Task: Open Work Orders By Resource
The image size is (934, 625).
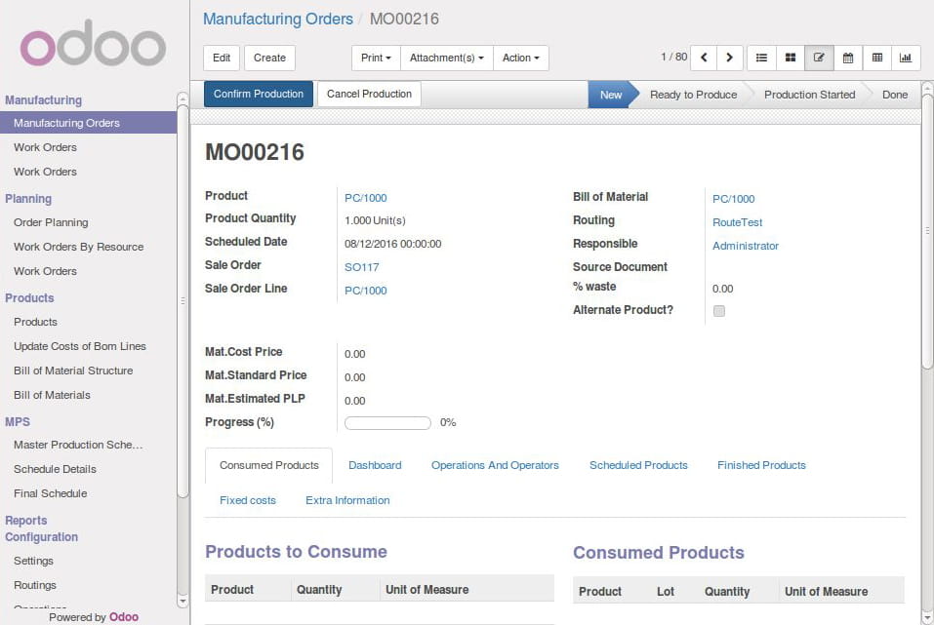Action: [79, 247]
